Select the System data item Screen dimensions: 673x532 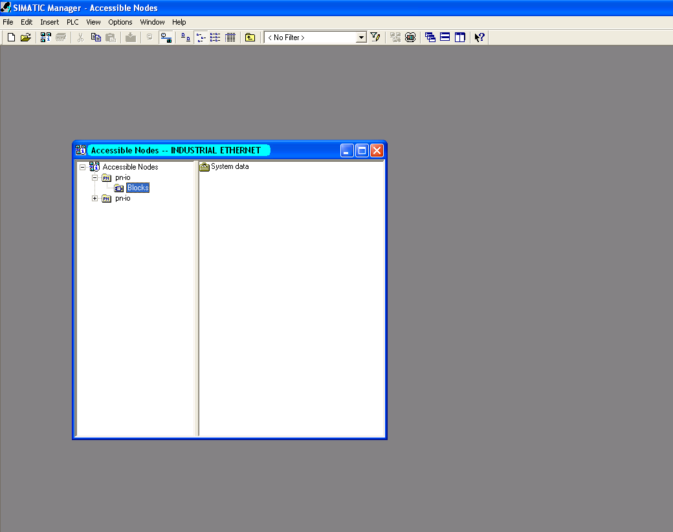(230, 166)
